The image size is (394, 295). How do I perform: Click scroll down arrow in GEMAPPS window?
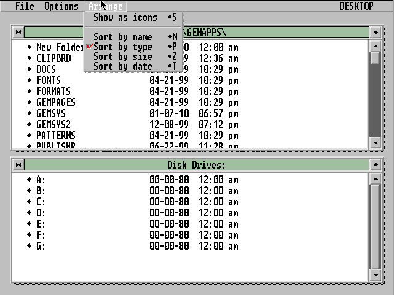point(376,142)
